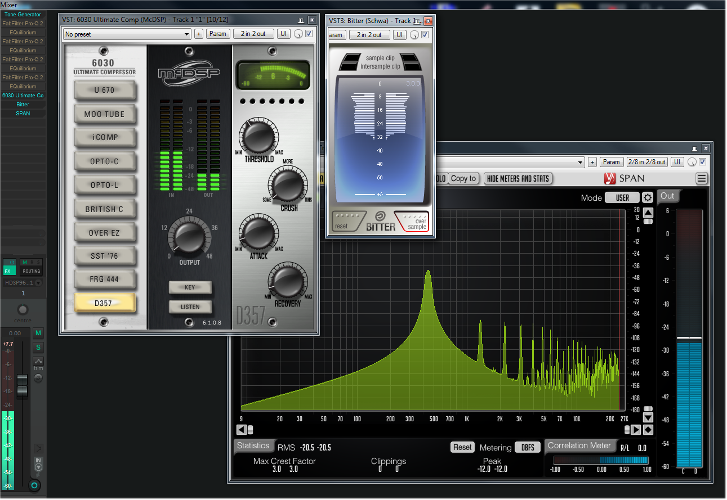Image resolution: width=727 pixels, height=500 pixels.
Task: Click Bitter window wet/dry mix knob
Action: 414,35
